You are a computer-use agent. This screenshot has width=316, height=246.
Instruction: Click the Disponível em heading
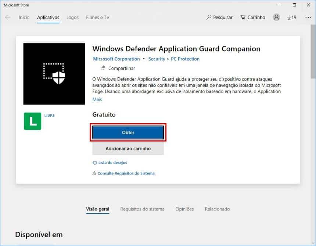(x=39, y=235)
